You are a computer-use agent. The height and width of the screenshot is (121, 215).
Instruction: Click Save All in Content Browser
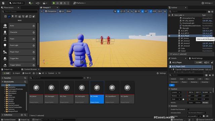(27, 73)
